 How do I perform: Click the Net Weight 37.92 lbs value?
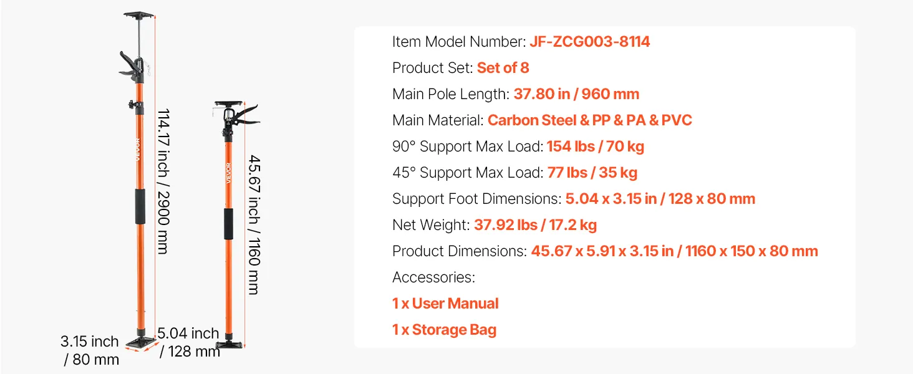tap(535, 225)
